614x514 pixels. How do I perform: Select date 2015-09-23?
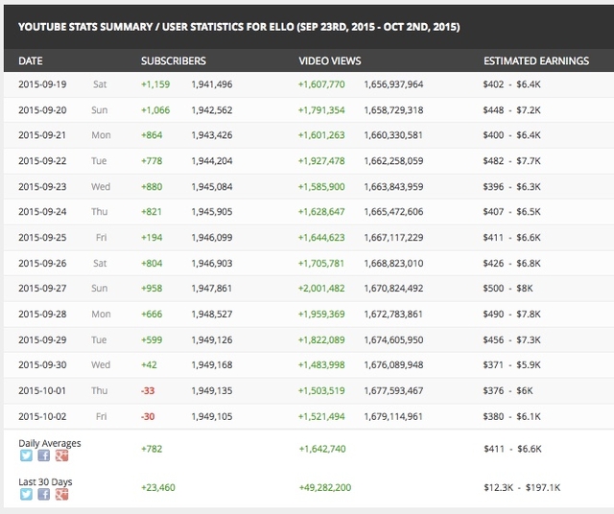[x=42, y=186]
